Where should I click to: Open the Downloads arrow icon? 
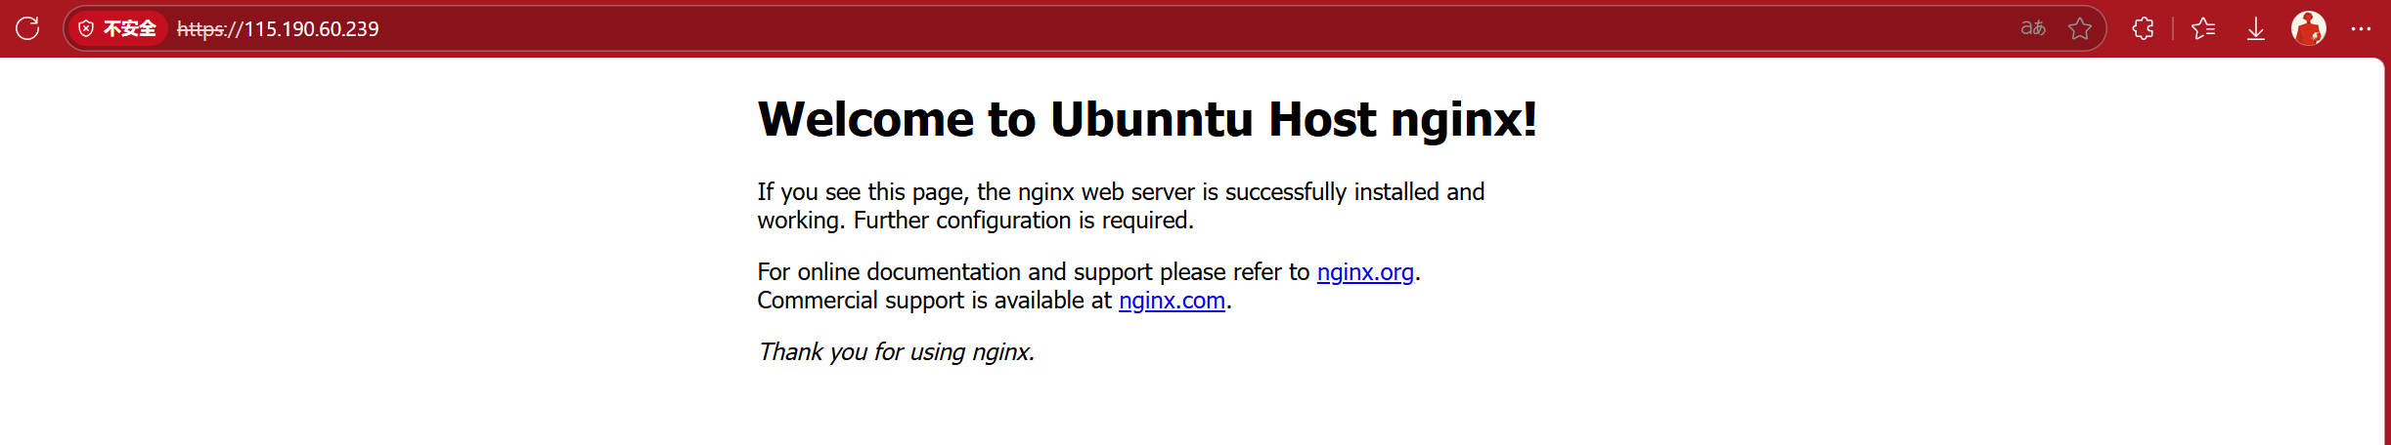tap(2256, 28)
